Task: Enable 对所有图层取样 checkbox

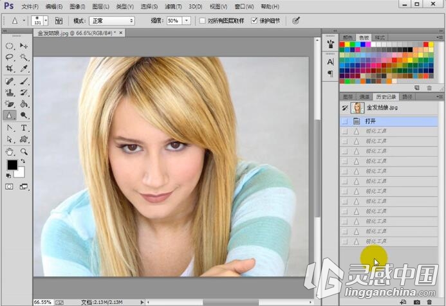Action: click(202, 21)
